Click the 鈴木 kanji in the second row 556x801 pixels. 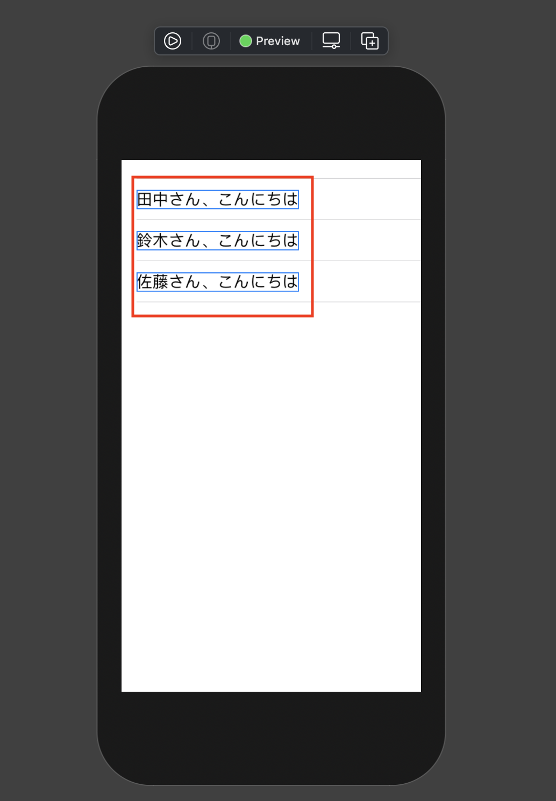pyautogui.click(x=153, y=240)
